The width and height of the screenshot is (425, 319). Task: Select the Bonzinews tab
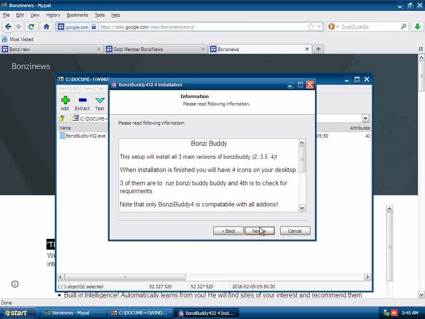tap(257, 49)
